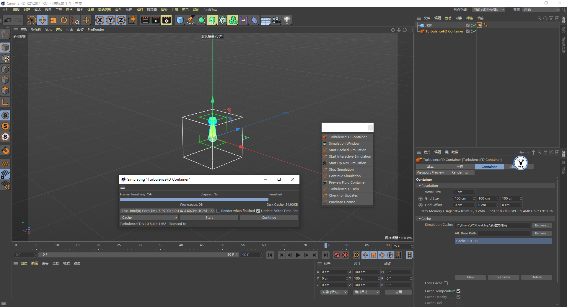Toggle autokeying button

345,255
